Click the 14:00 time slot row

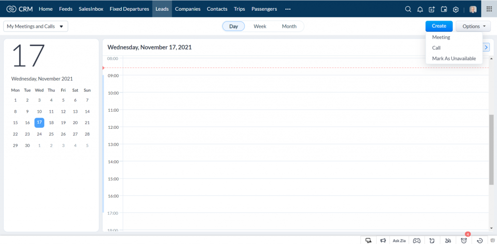pos(306,170)
